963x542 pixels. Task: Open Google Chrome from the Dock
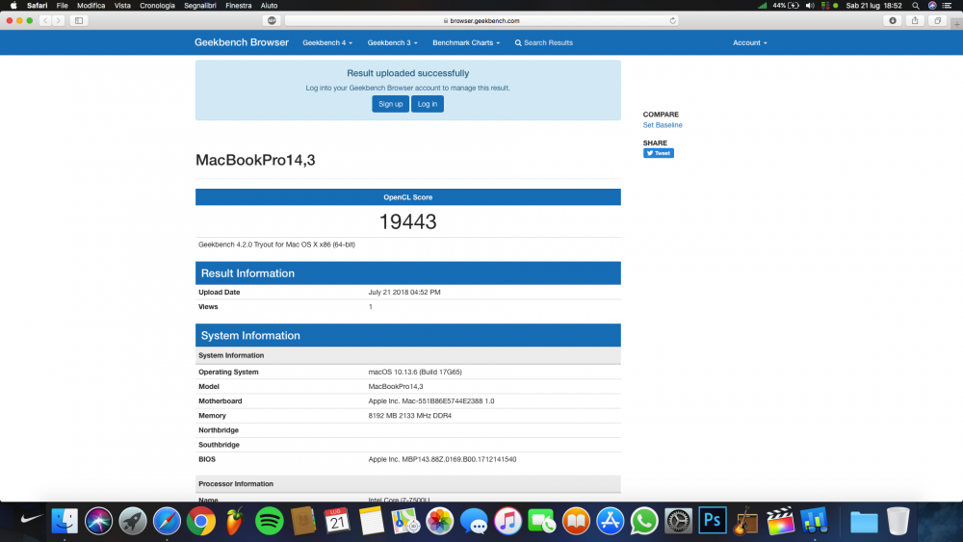pyautogui.click(x=201, y=521)
